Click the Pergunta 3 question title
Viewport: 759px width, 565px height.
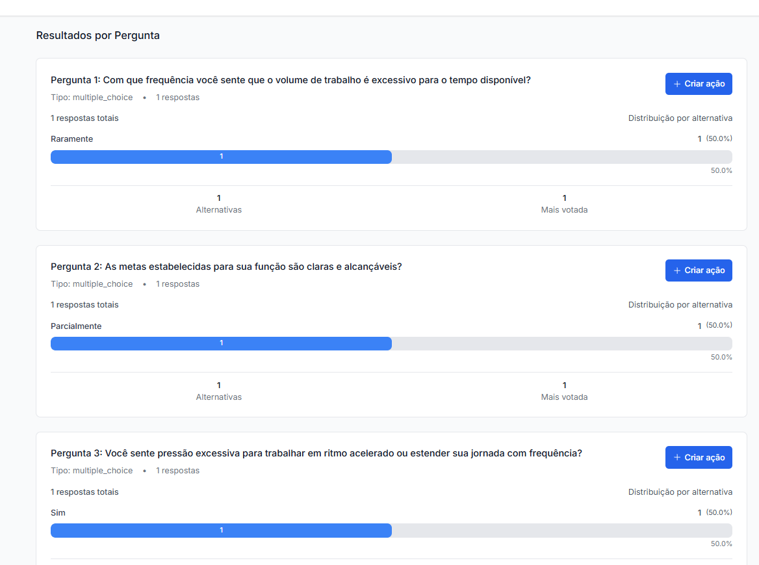click(316, 453)
